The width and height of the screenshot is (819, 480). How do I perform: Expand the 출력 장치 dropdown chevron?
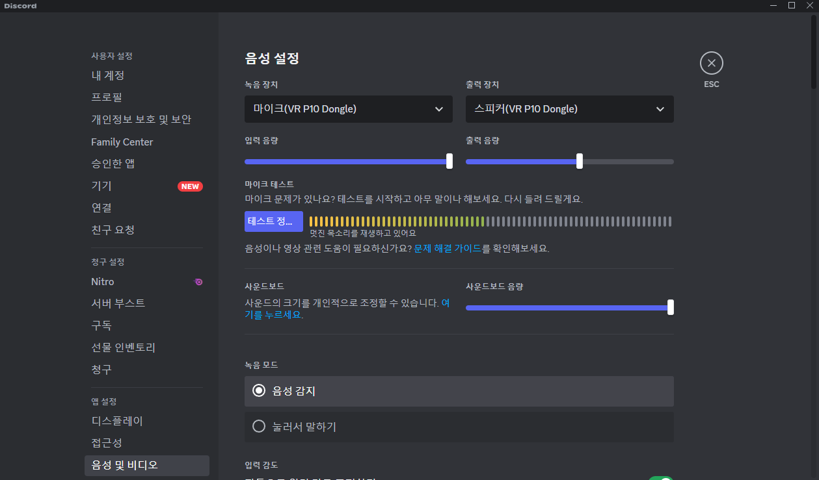(x=660, y=109)
